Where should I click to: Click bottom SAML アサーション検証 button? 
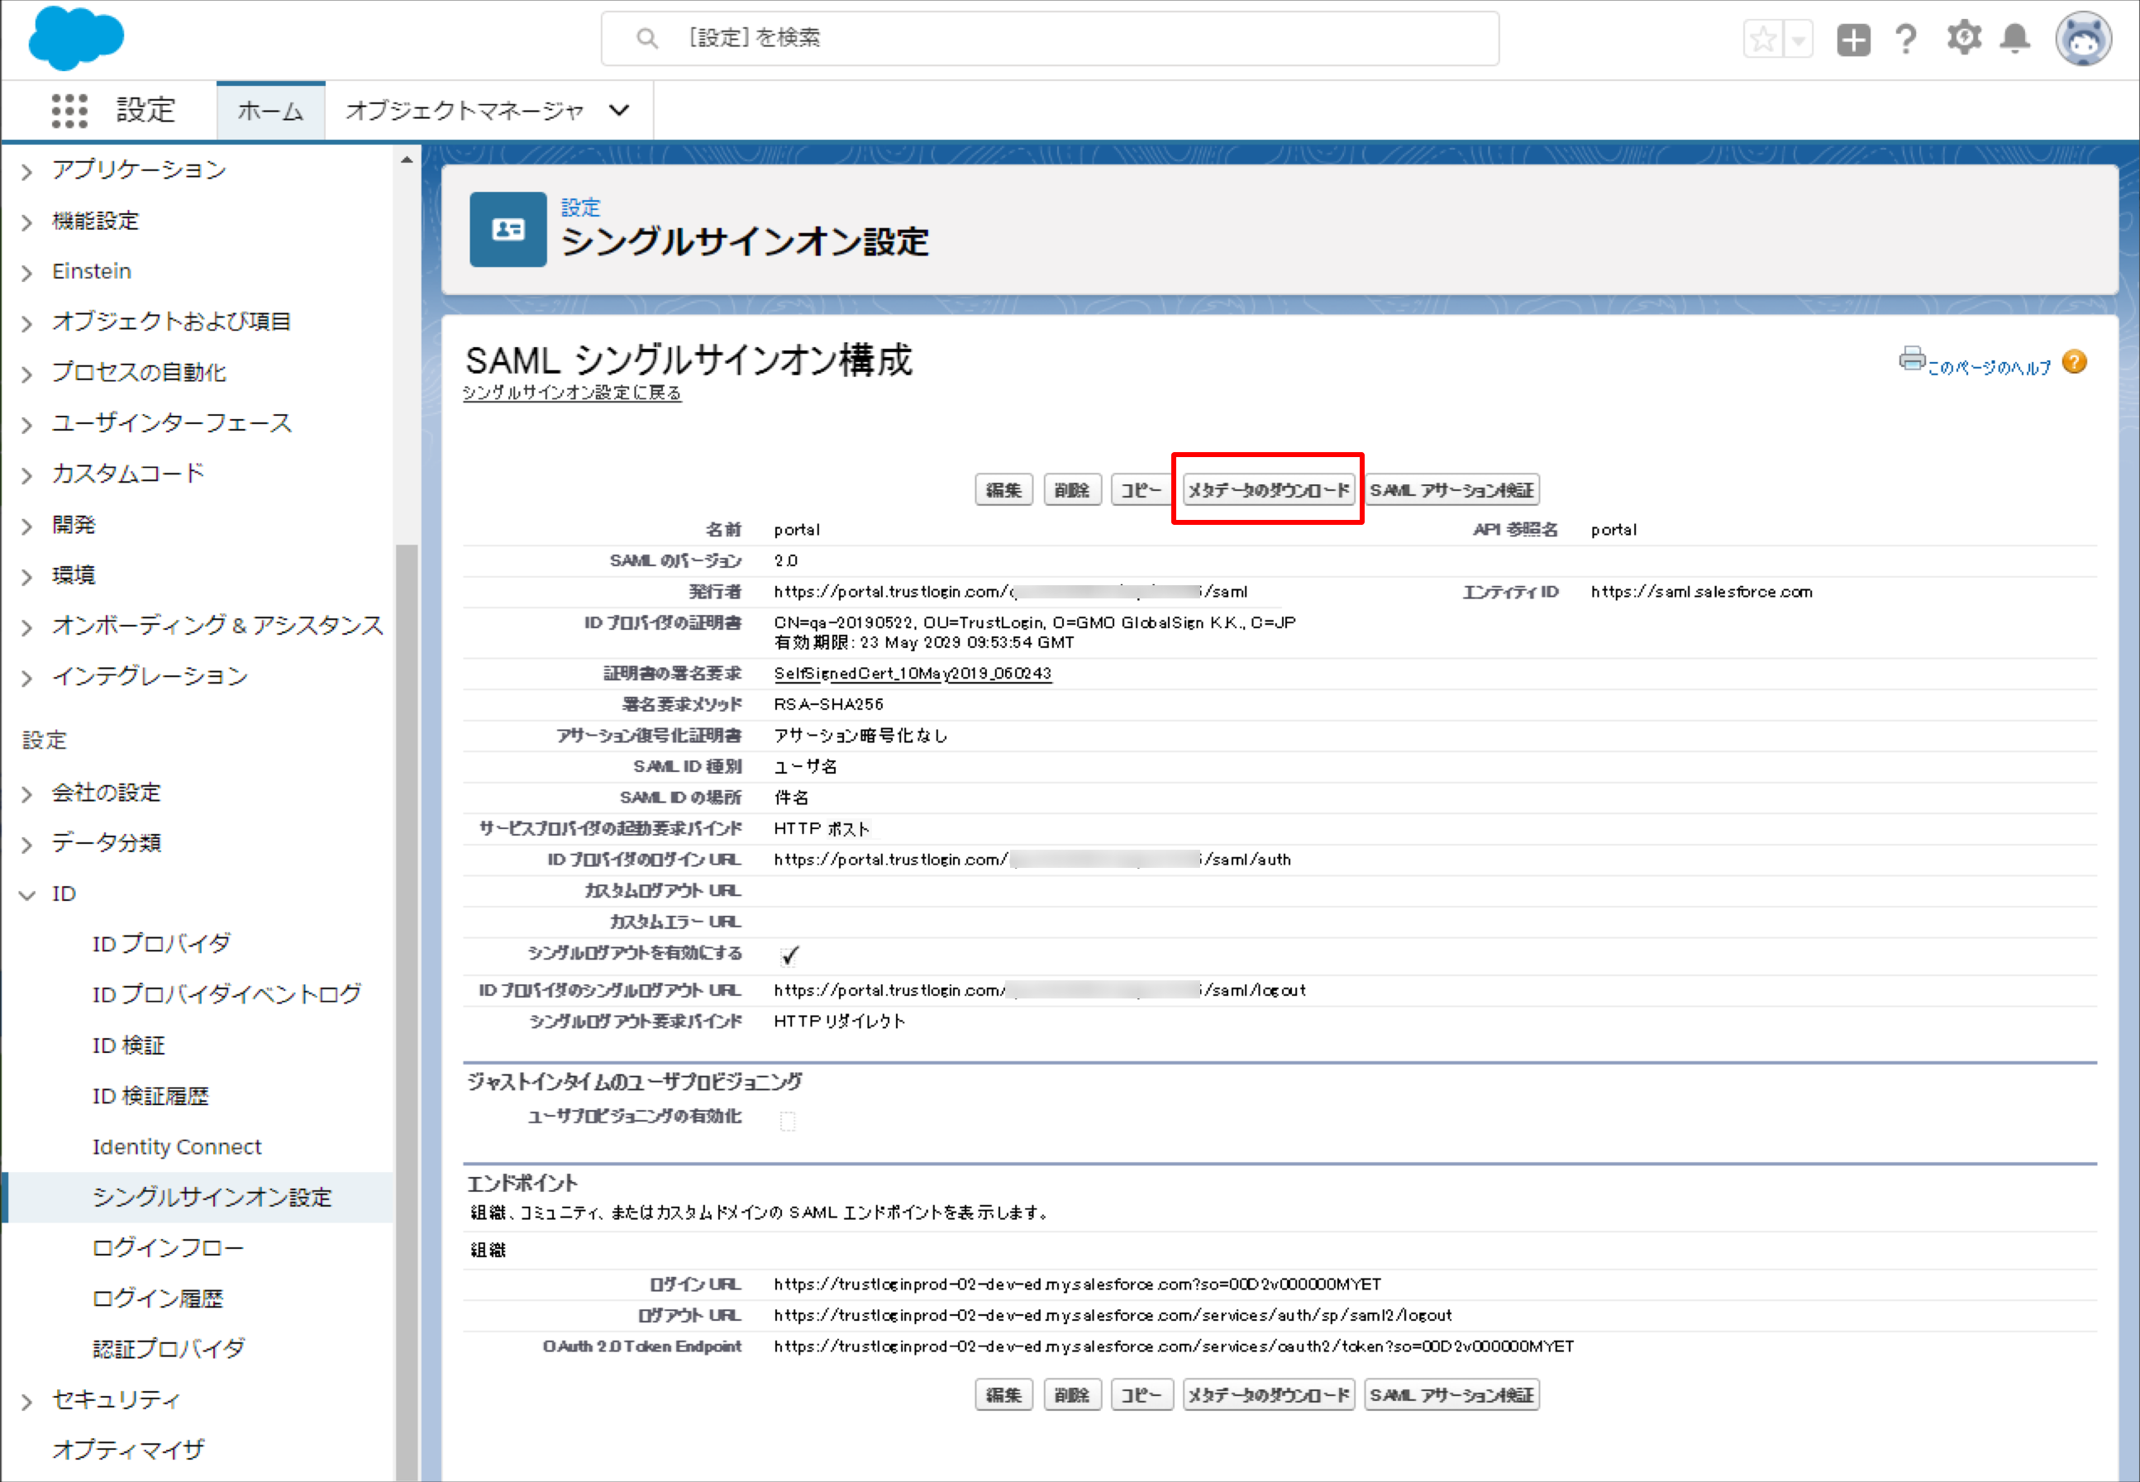(x=1452, y=1394)
